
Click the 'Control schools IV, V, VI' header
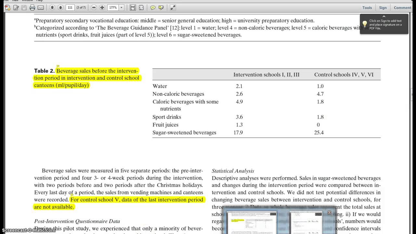pyautogui.click(x=344, y=75)
